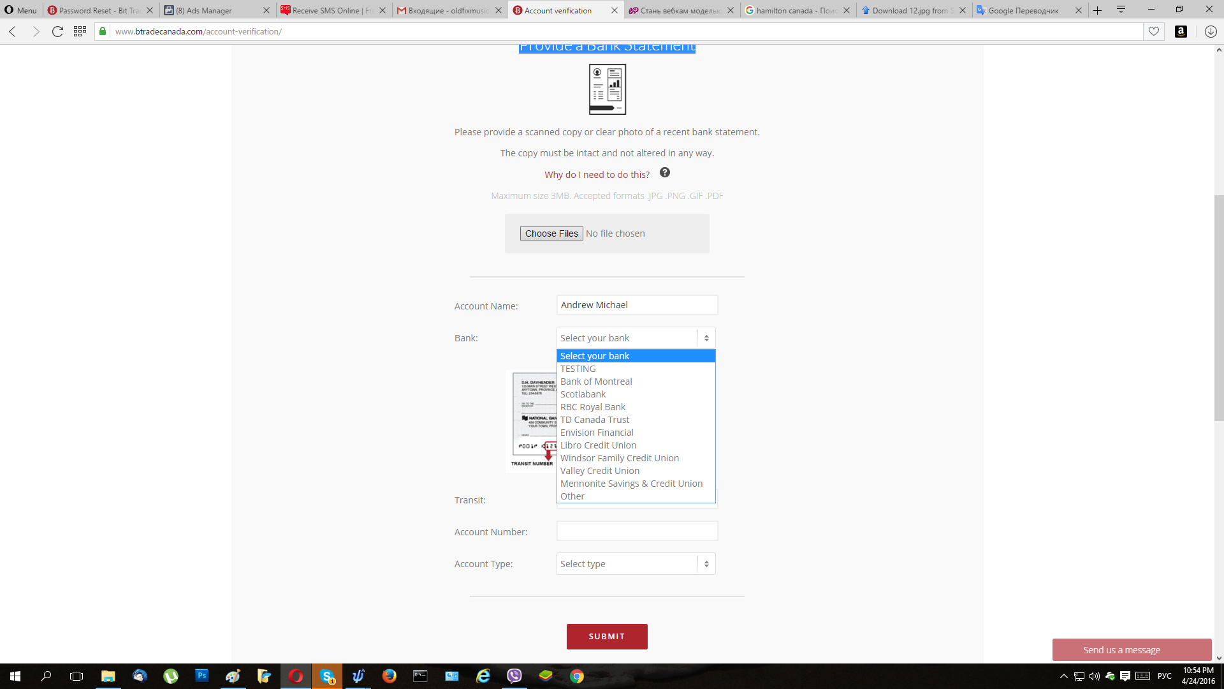
Task: Open Photoshop from the taskbar
Action: coord(201,676)
